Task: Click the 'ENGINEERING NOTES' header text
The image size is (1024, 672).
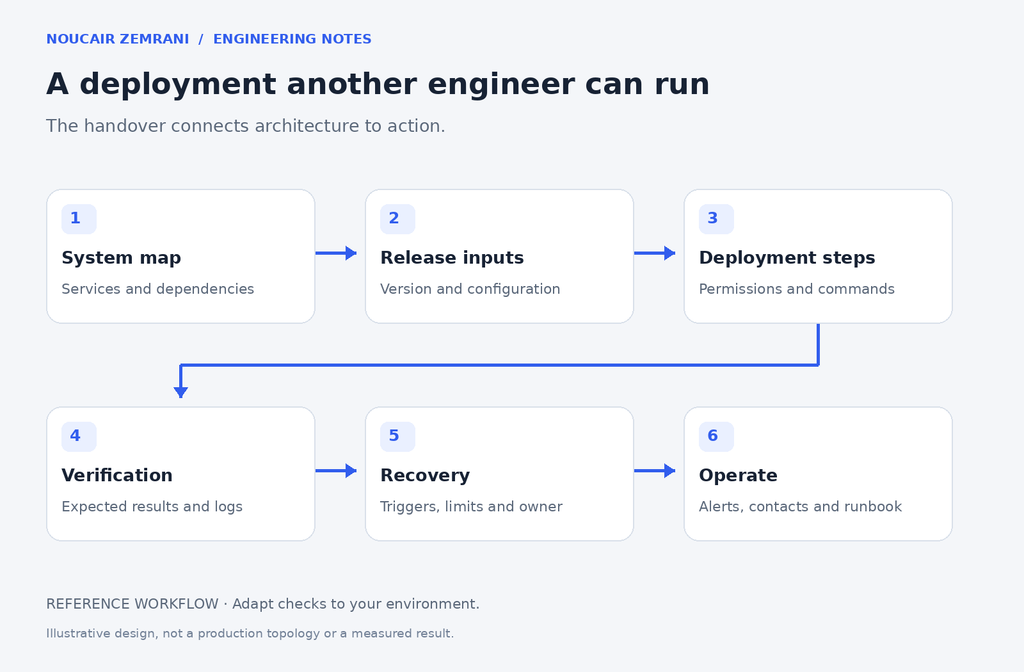Action: tap(292, 39)
